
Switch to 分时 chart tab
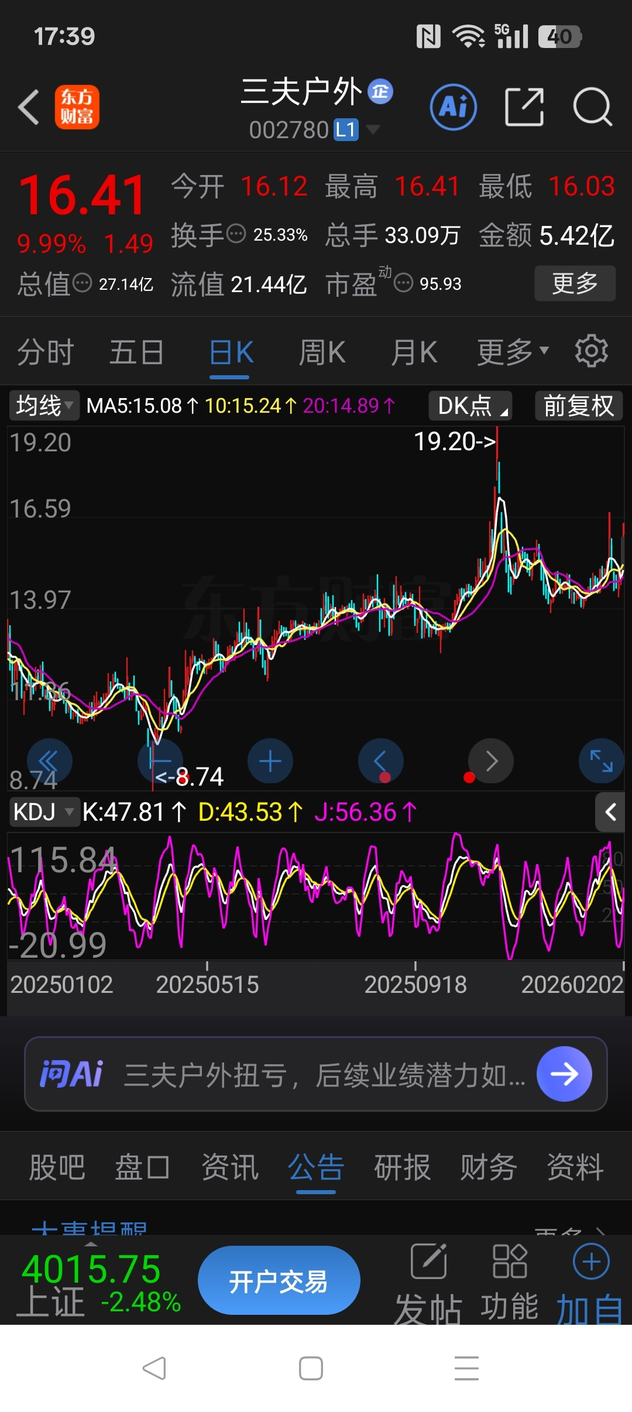pyautogui.click(x=46, y=352)
